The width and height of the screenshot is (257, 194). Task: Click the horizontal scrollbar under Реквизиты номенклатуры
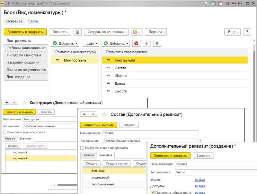tap(67, 185)
